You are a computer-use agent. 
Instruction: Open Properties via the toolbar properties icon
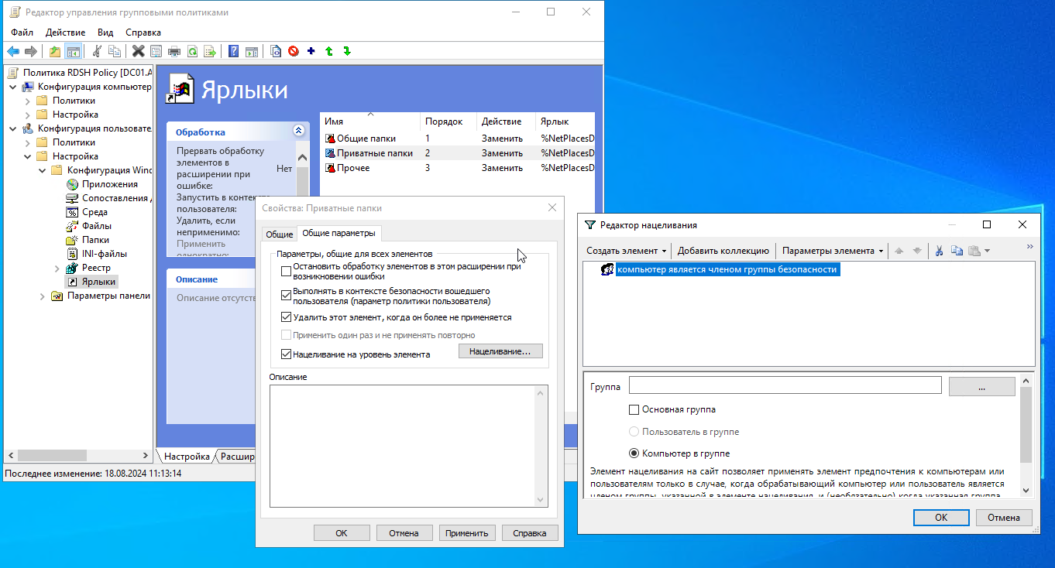click(x=156, y=51)
